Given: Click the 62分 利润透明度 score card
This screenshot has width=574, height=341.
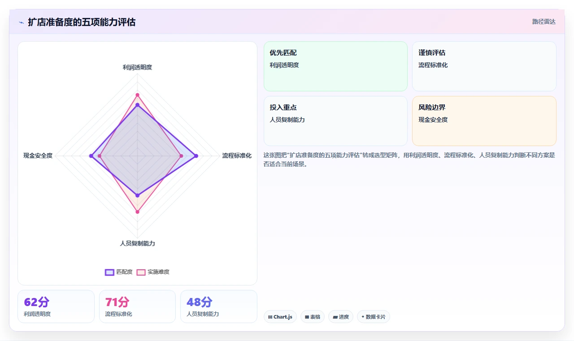Looking at the screenshot, I should tap(56, 306).
